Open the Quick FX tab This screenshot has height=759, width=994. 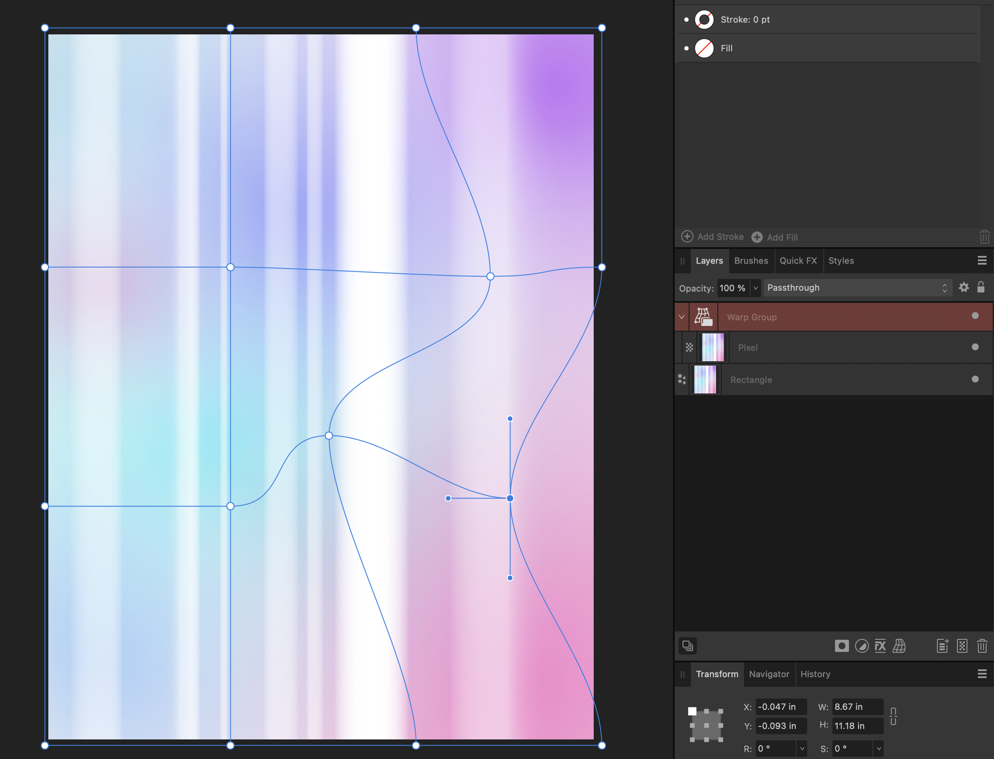tap(798, 261)
